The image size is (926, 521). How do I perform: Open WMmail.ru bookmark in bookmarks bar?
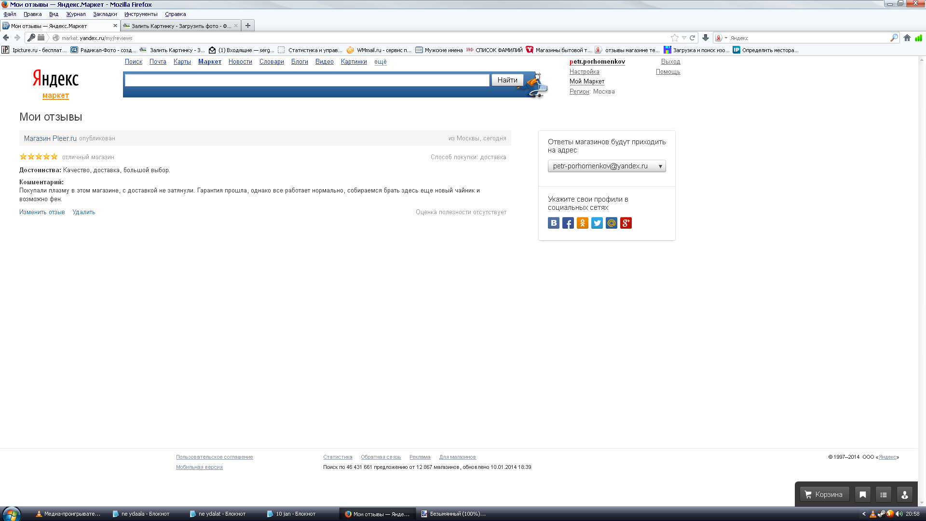[x=379, y=50]
